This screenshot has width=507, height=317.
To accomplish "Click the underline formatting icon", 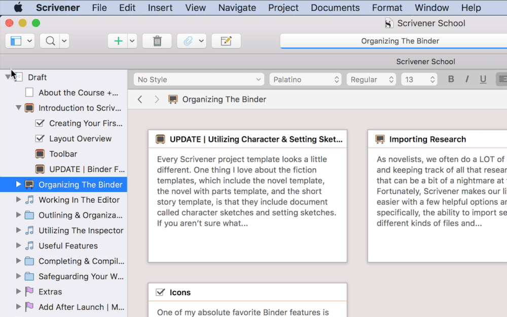I will click(483, 79).
